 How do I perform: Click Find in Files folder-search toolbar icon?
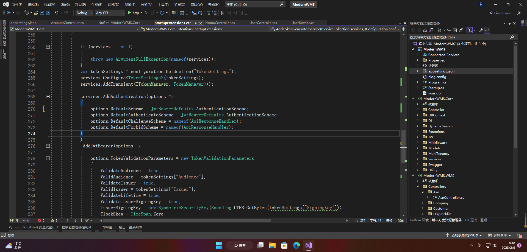point(174,13)
